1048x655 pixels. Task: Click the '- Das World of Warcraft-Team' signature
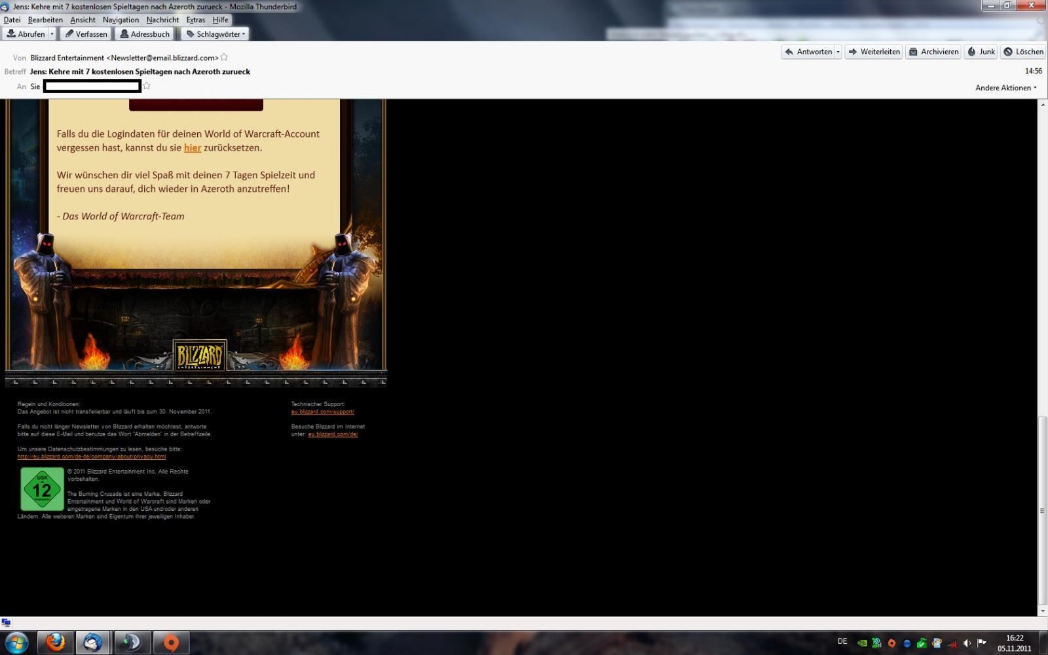pos(121,216)
